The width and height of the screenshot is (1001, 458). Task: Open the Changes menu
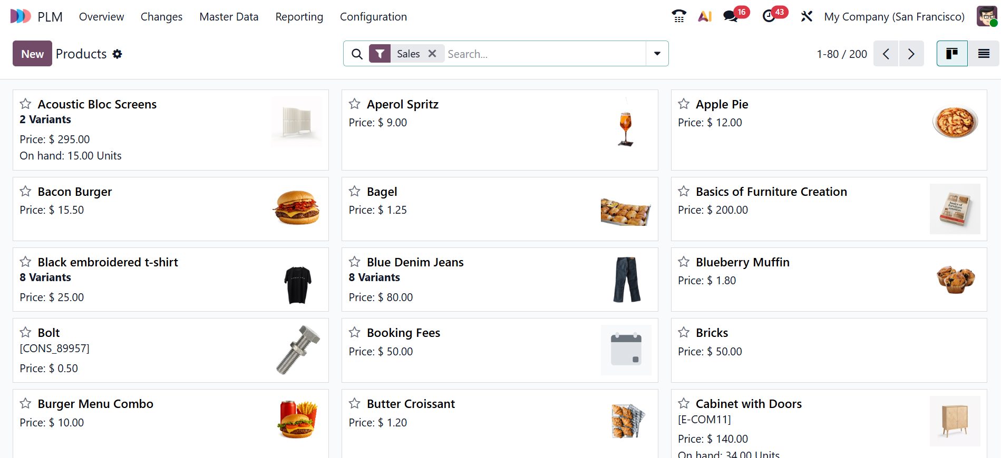coord(161,17)
